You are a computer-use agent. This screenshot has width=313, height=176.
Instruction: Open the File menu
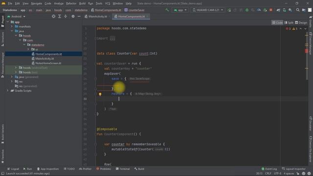tap(10, 3)
